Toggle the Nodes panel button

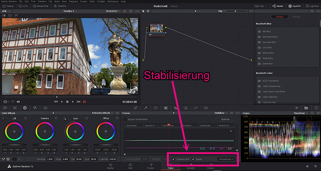[x=278, y=6]
